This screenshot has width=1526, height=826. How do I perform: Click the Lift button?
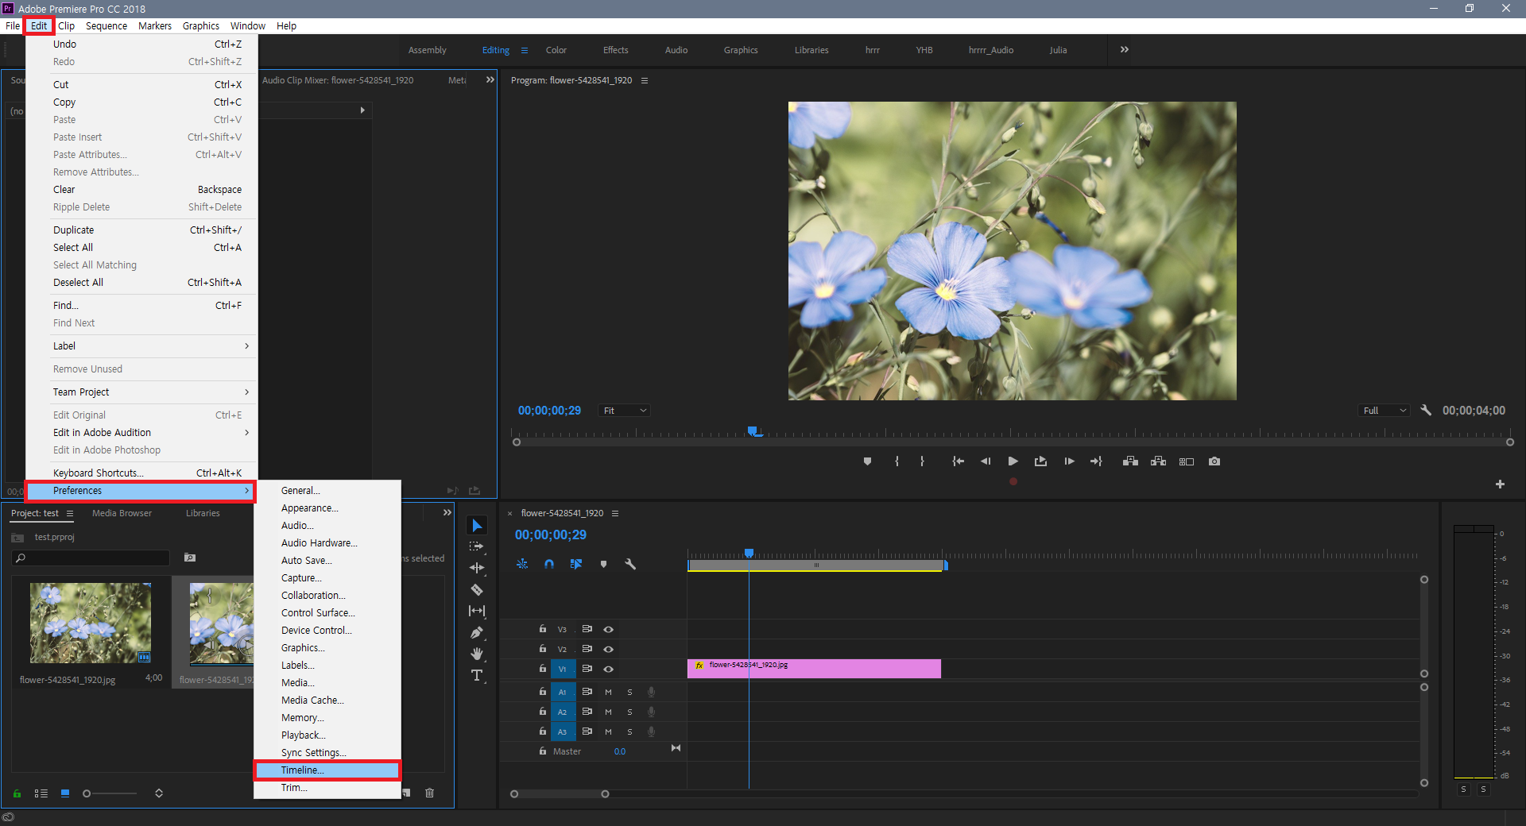click(x=1130, y=461)
